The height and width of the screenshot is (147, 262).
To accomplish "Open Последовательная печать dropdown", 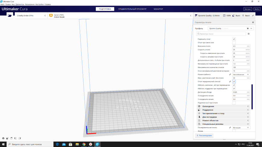I will (x=241, y=128).
